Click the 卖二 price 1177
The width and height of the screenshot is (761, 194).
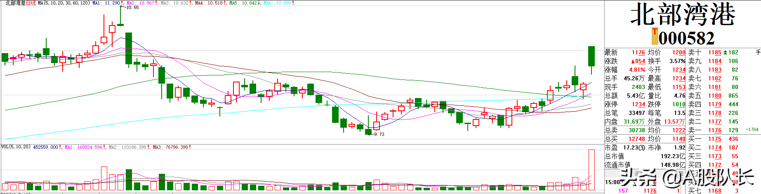coord(715,122)
